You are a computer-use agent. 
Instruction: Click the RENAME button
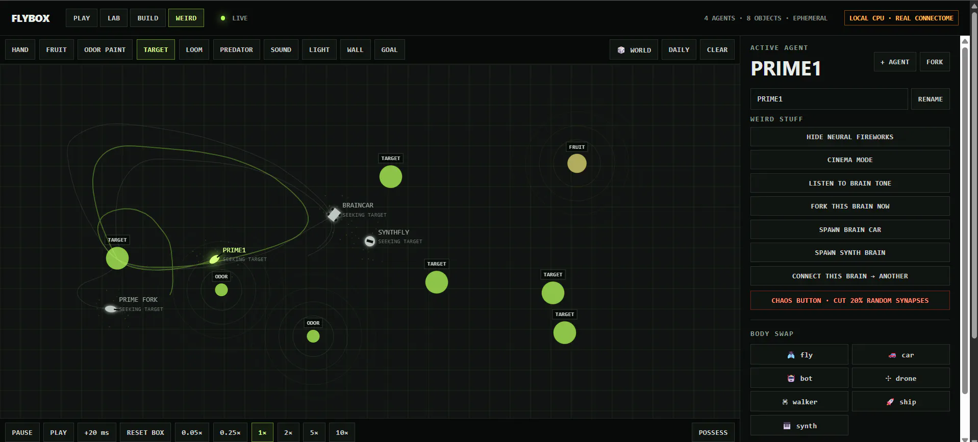pos(931,99)
